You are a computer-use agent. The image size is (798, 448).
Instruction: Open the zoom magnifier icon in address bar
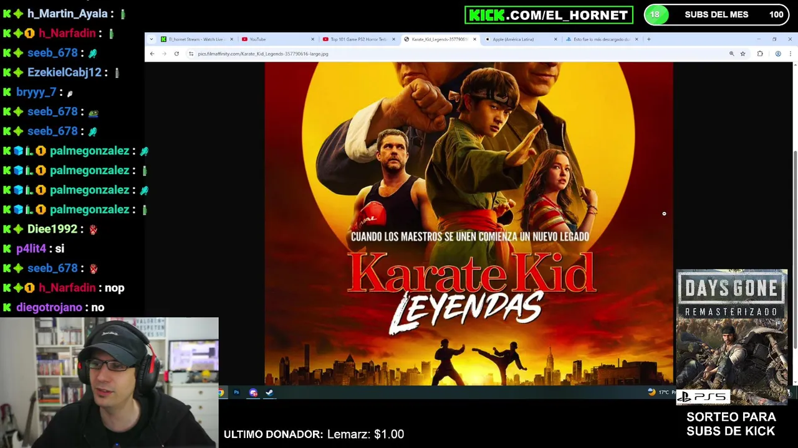[x=731, y=54]
